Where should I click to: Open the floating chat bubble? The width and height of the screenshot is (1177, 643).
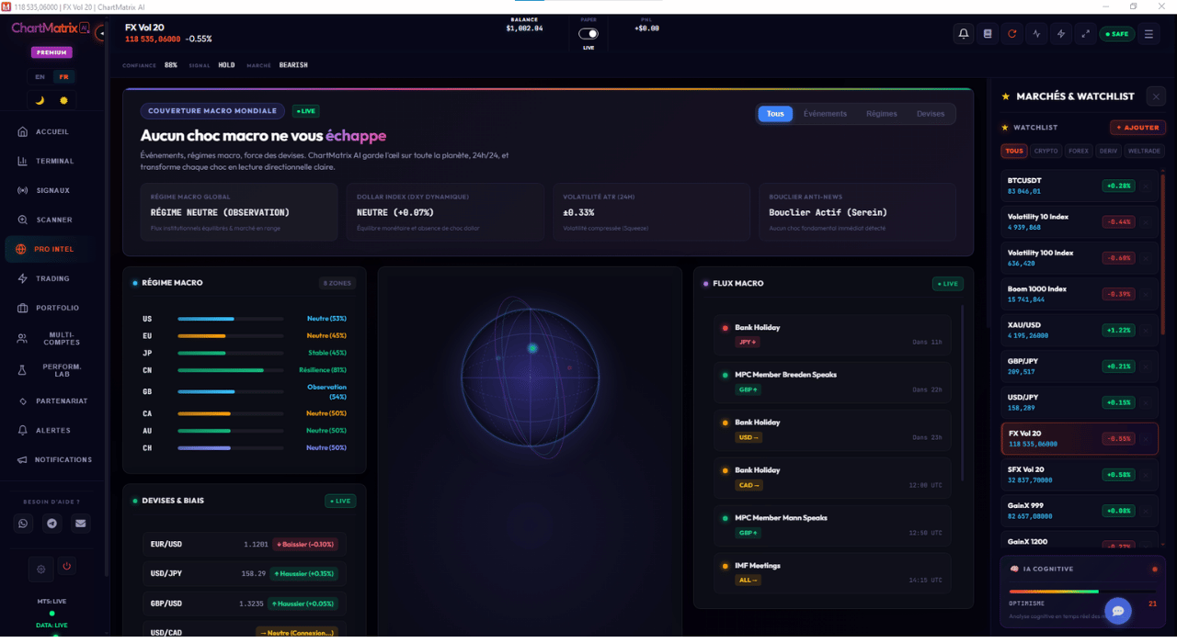(x=1118, y=611)
